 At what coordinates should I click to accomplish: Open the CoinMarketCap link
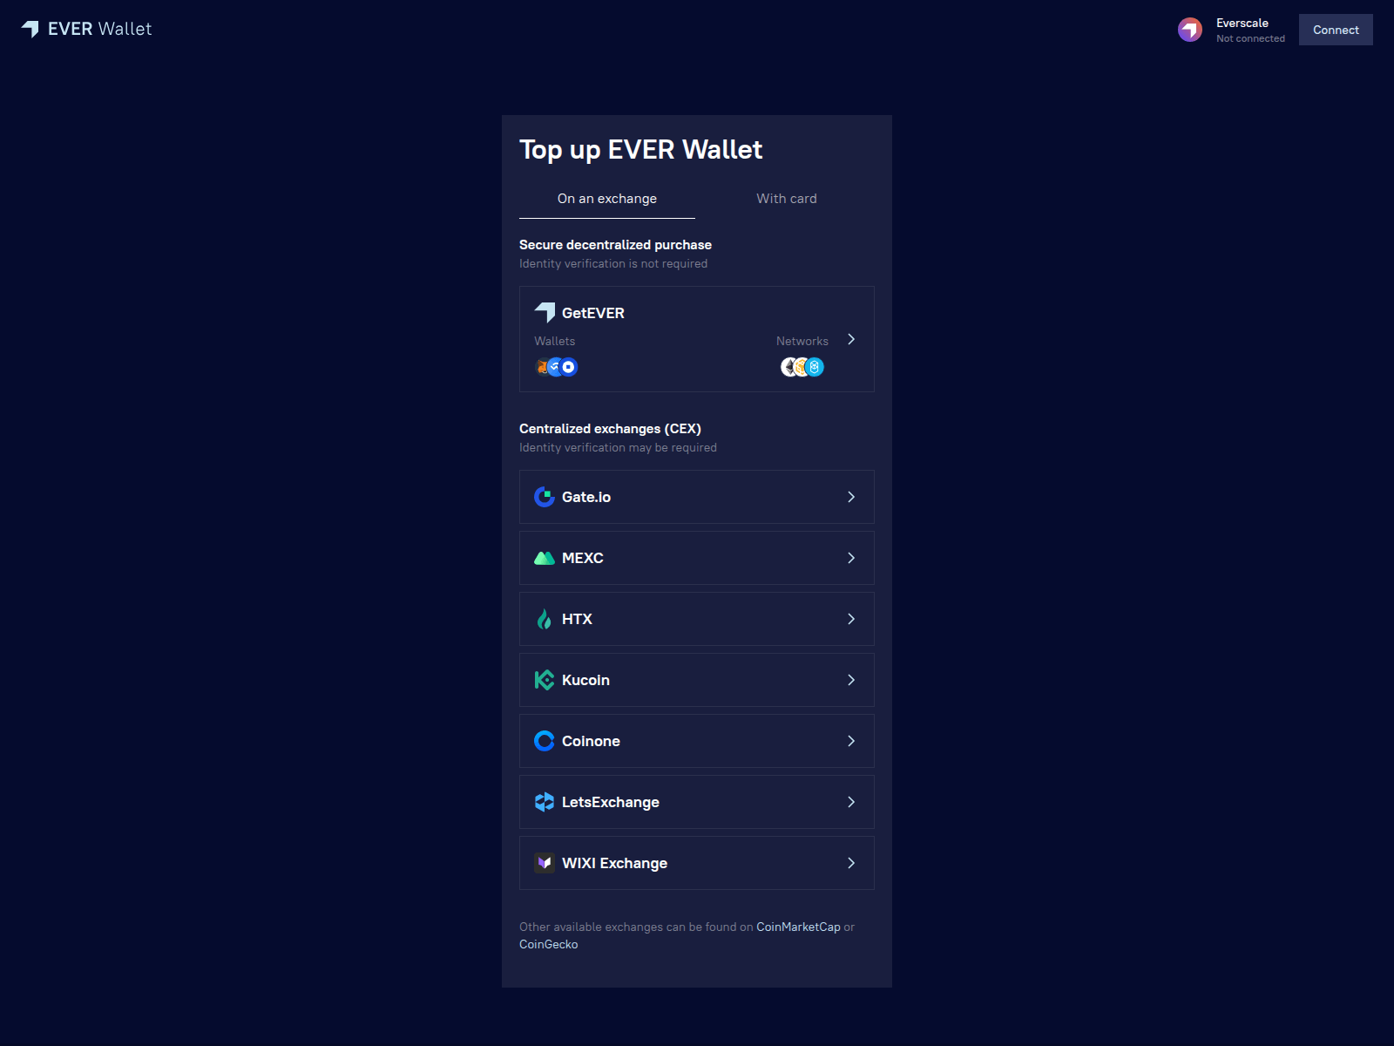pyautogui.click(x=798, y=927)
